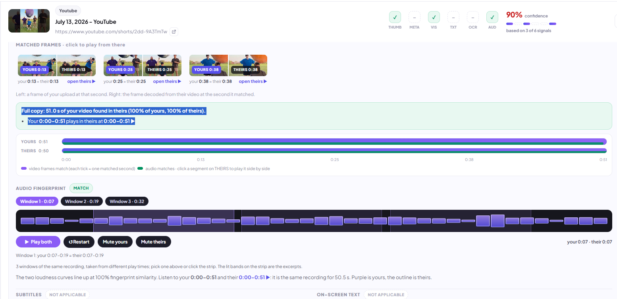Toggle Mute theirs
This screenshot has height=299, width=617.
153,242
